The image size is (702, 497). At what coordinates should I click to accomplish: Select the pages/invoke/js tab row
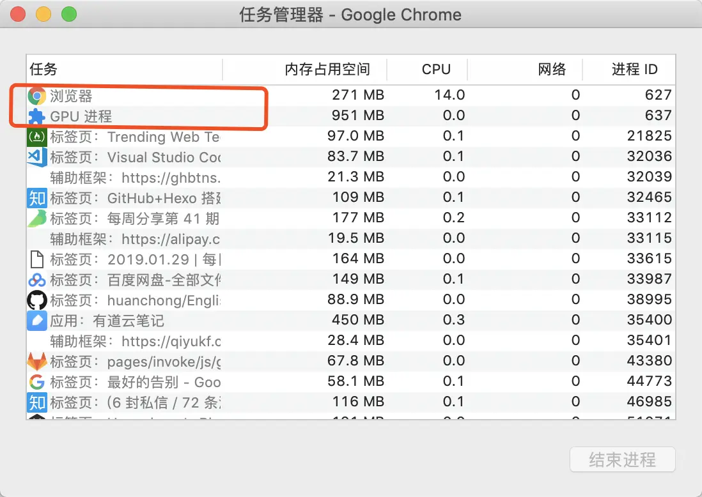(351, 361)
